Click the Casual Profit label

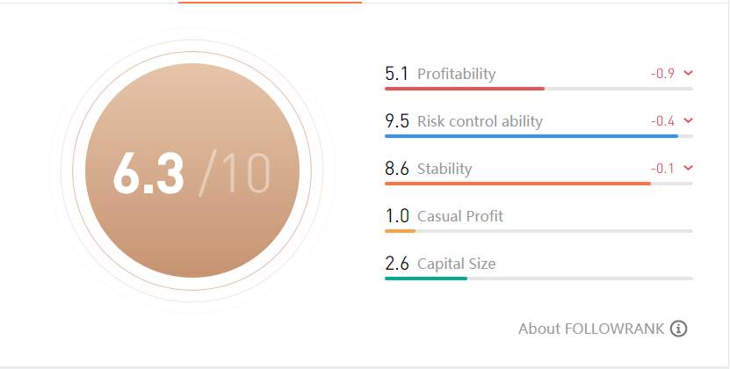coord(460,216)
